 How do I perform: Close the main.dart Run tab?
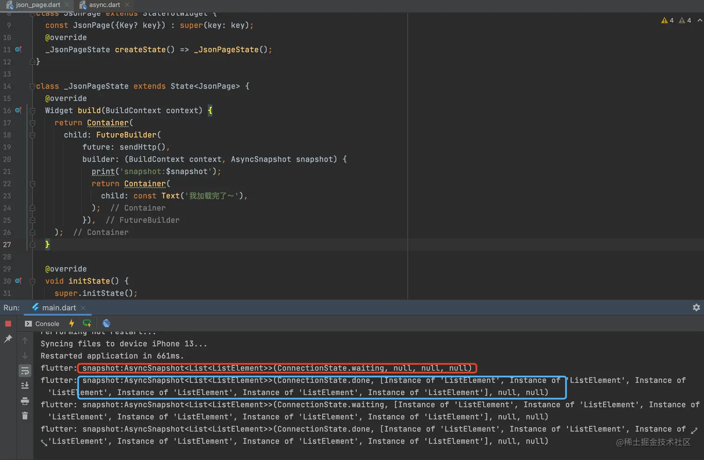[x=83, y=308]
